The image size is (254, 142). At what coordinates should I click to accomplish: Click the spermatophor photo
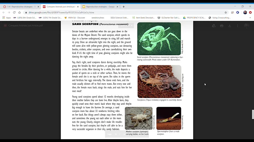click(x=169, y=118)
